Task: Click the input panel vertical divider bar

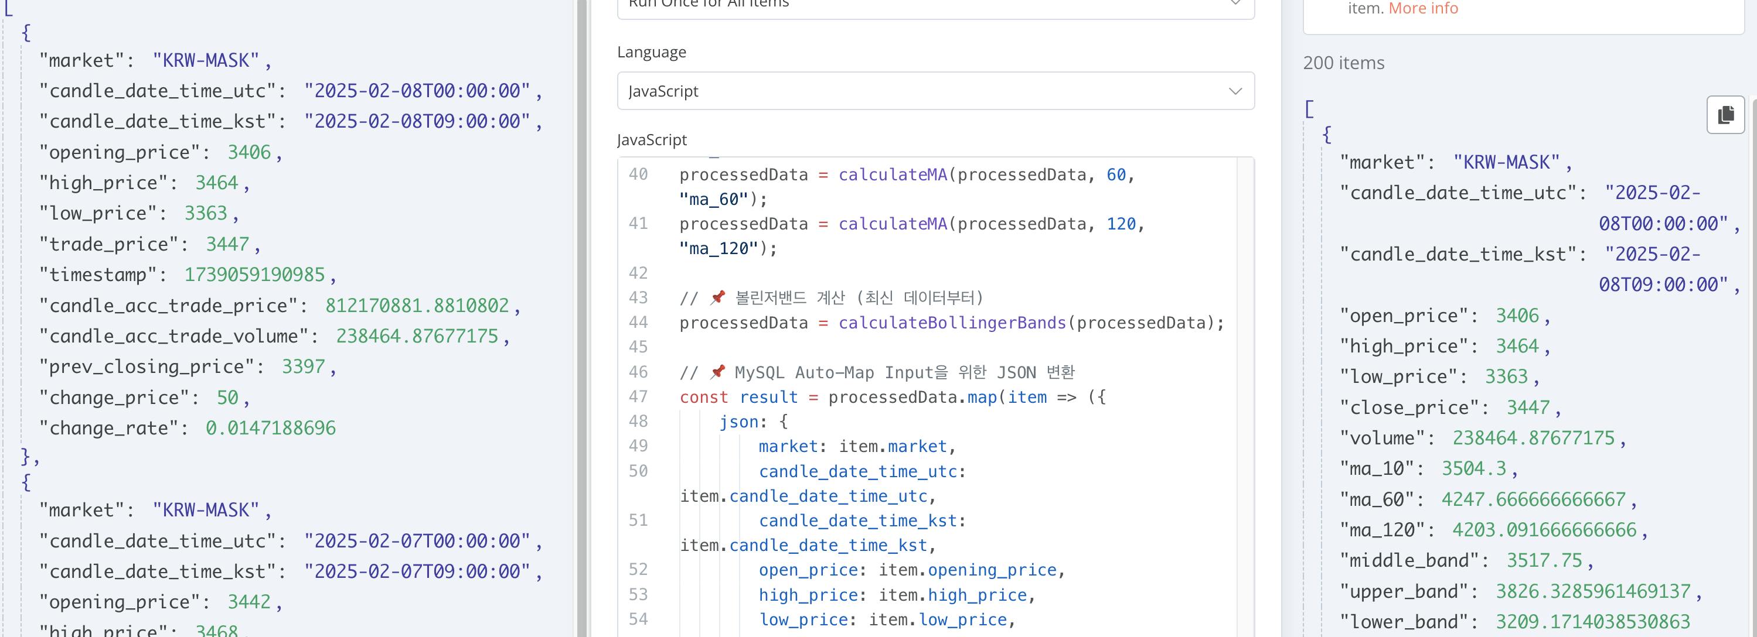Action: [x=582, y=318]
